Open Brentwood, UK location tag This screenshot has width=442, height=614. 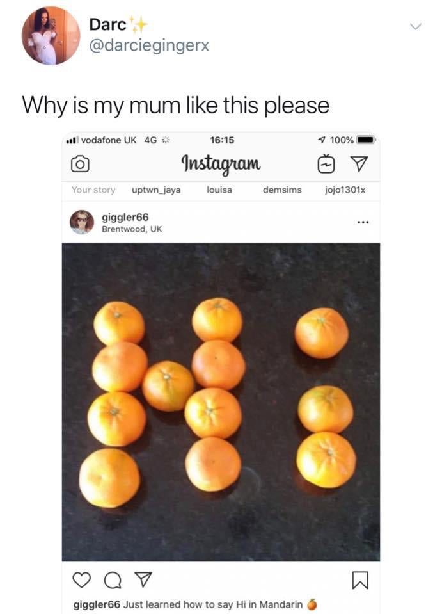pos(132,229)
